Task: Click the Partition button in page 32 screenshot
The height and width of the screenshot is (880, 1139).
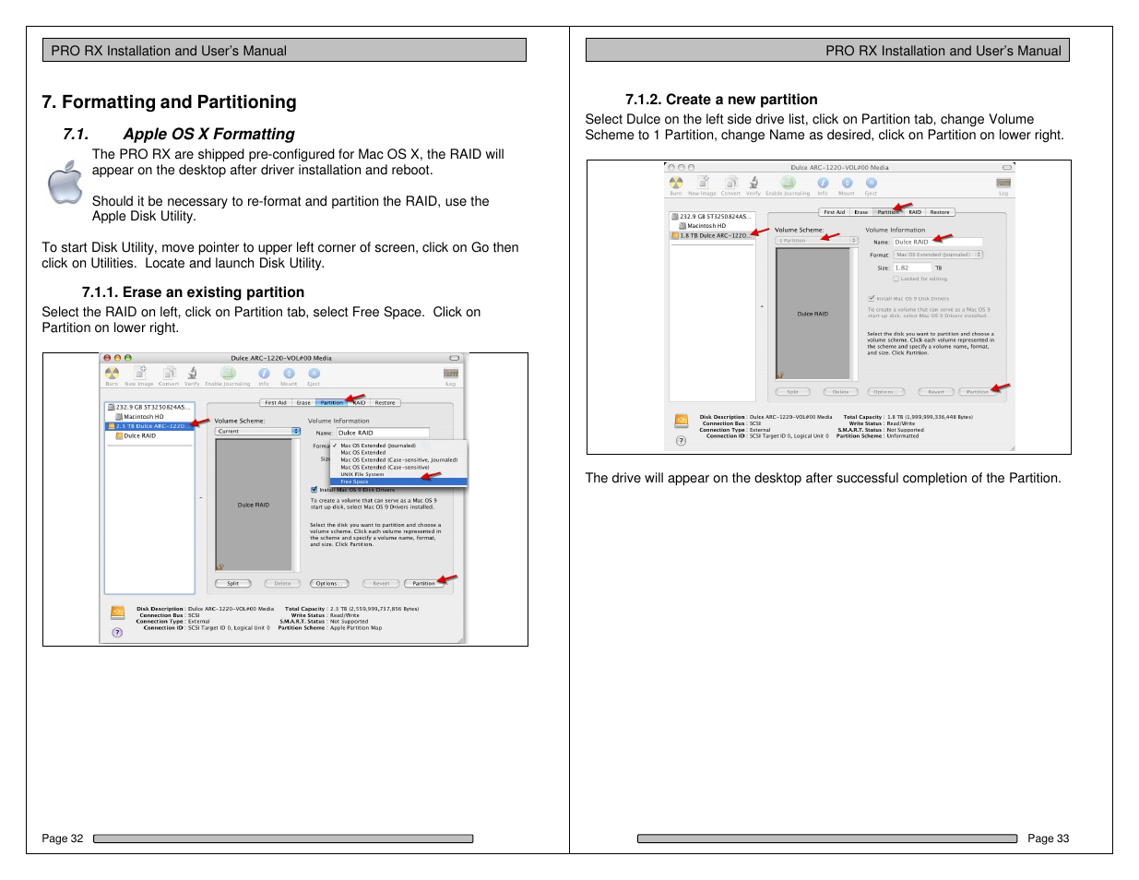Action: pyautogui.click(x=424, y=583)
